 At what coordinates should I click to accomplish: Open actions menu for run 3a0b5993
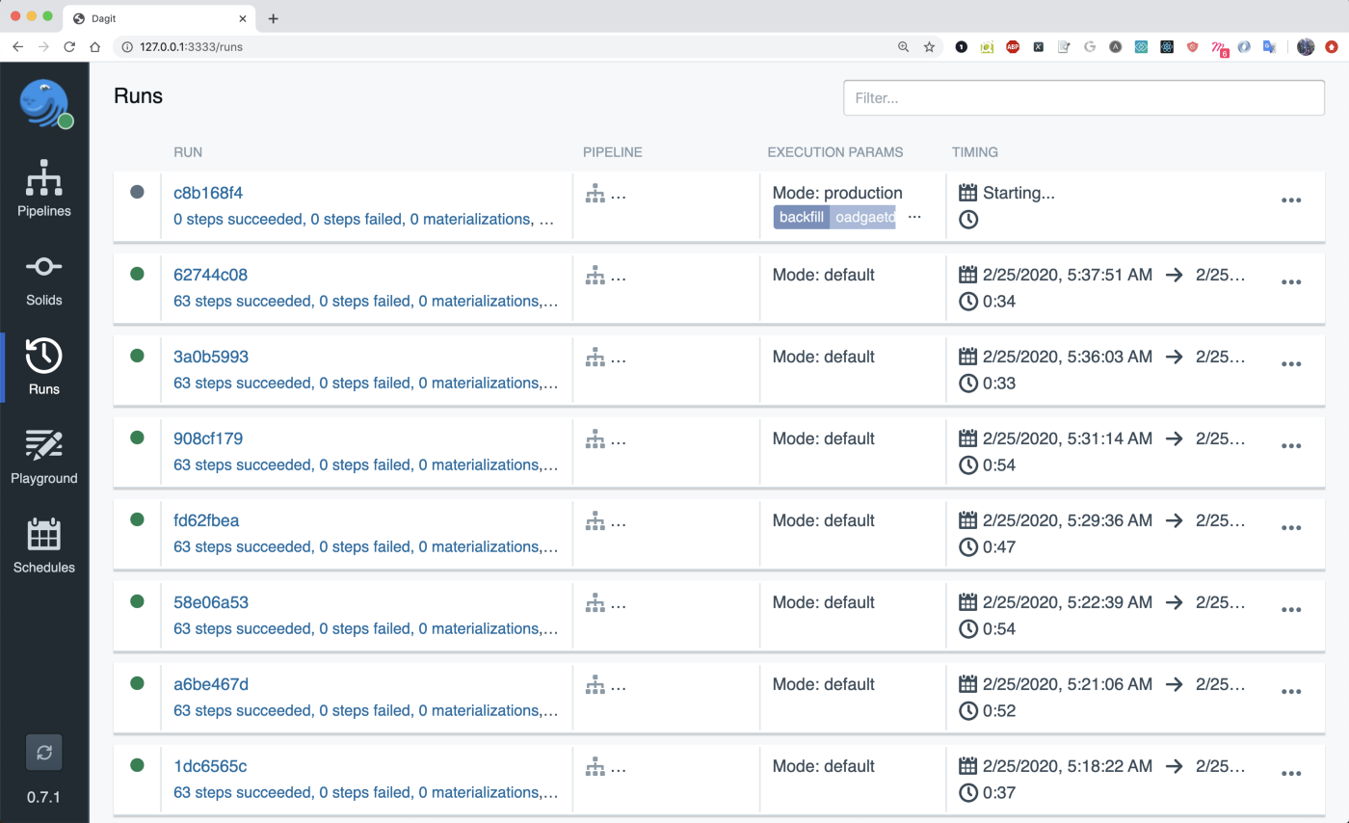[1291, 364]
